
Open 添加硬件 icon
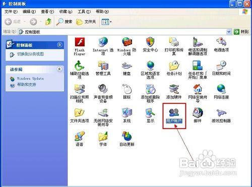coord(174,89)
